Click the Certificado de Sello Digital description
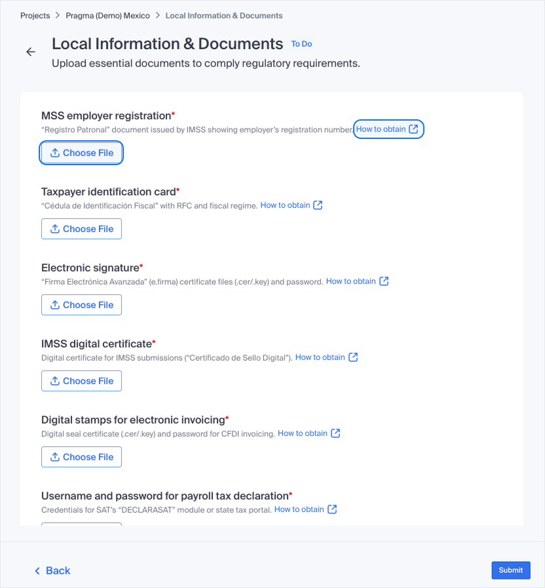 167,358
